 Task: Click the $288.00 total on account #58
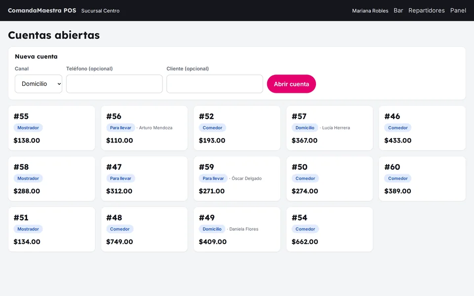(x=27, y=191)
